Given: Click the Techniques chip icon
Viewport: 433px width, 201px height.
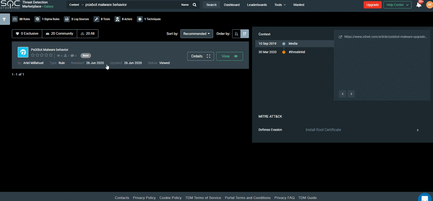Looking at the screenshot, I should pos(140,19).
